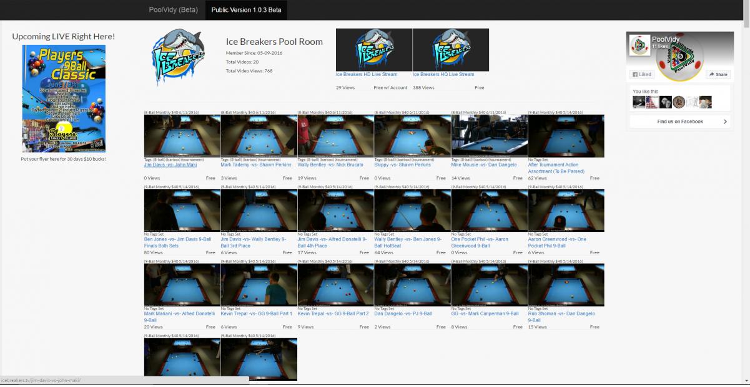Open Wally Bentley -vs- Nick Brucato link

pos(330,165)
